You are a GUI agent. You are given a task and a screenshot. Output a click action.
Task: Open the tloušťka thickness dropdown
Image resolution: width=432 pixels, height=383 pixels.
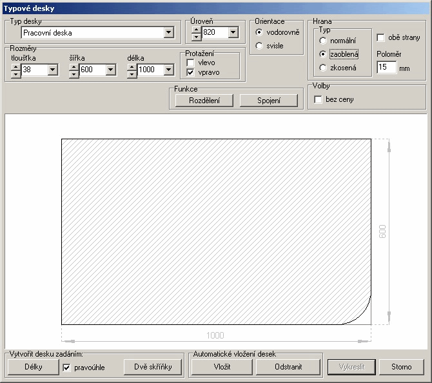click(x=52, y=70)
